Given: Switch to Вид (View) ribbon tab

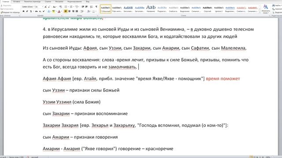Looking at the screenshot, I should [x=88, y=2].
